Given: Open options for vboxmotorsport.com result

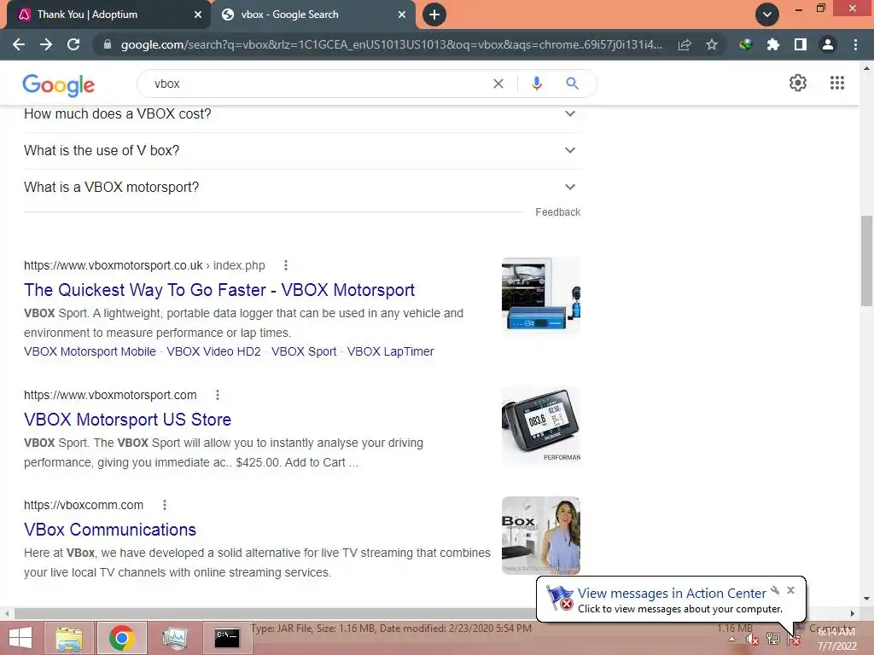Looking at the screenshot, I should (218, 395).
